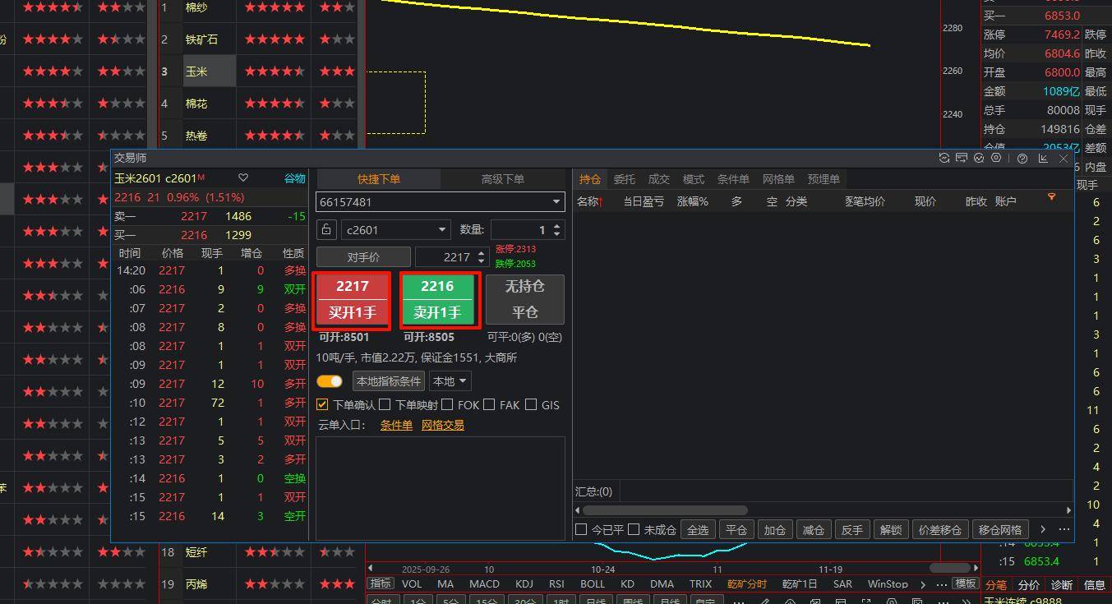Click the three-dot more icon after 移仓网格

(1064, 530)
